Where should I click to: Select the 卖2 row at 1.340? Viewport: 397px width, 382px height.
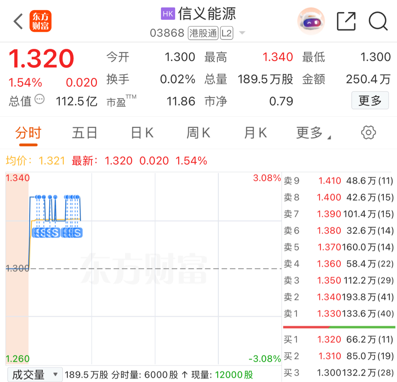pyautogui.click(x=338, y=297)
